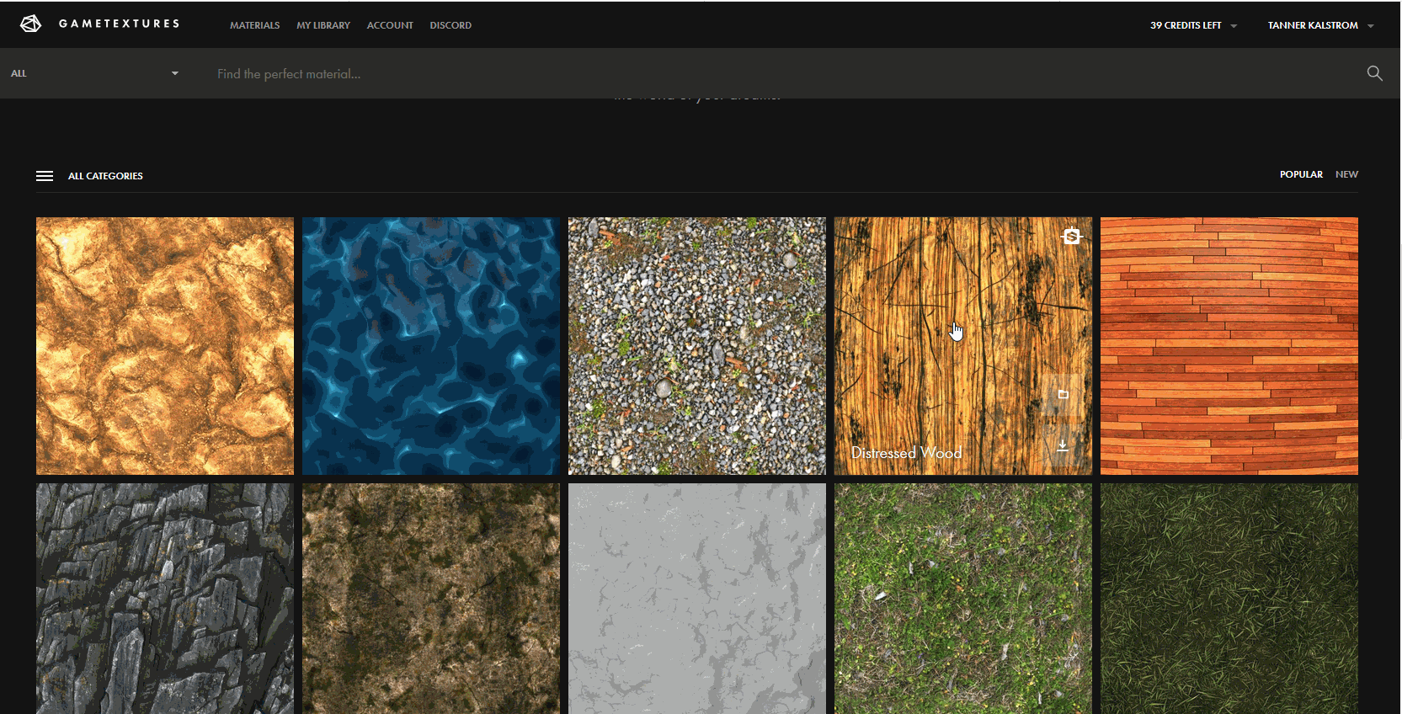Click the folder icon on Distressed Wood

[1063, 394]
